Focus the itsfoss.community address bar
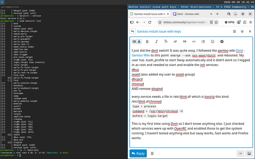 [186, 22]
